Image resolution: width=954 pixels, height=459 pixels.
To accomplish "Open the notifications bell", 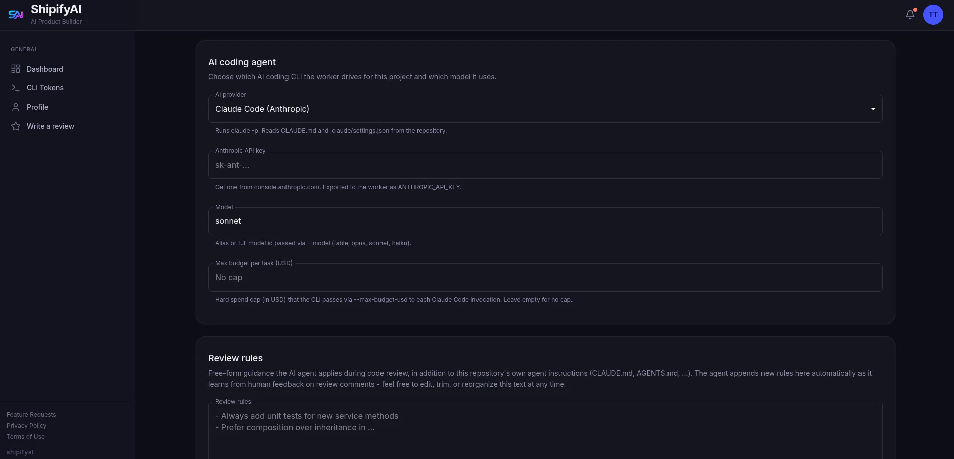I will [x=910, y=15].
